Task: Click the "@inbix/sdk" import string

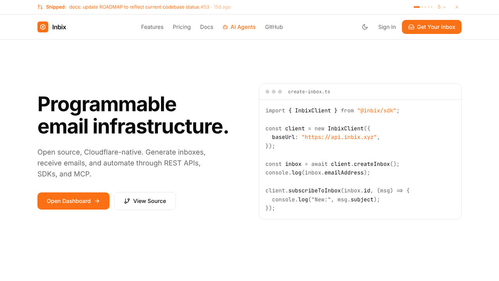Action: click(377, 110)
